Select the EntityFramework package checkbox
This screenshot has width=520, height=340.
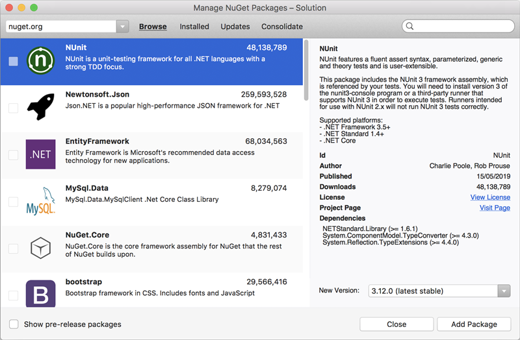click(x=13, y=155)
